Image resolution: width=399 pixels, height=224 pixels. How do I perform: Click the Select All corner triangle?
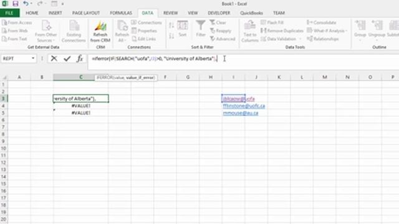(x=4, y=77)
